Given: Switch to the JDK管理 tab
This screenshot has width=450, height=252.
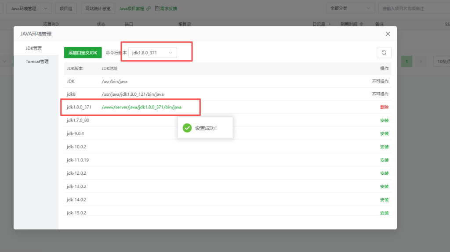Looking at the screenshot, I should (x=33, y=48).
